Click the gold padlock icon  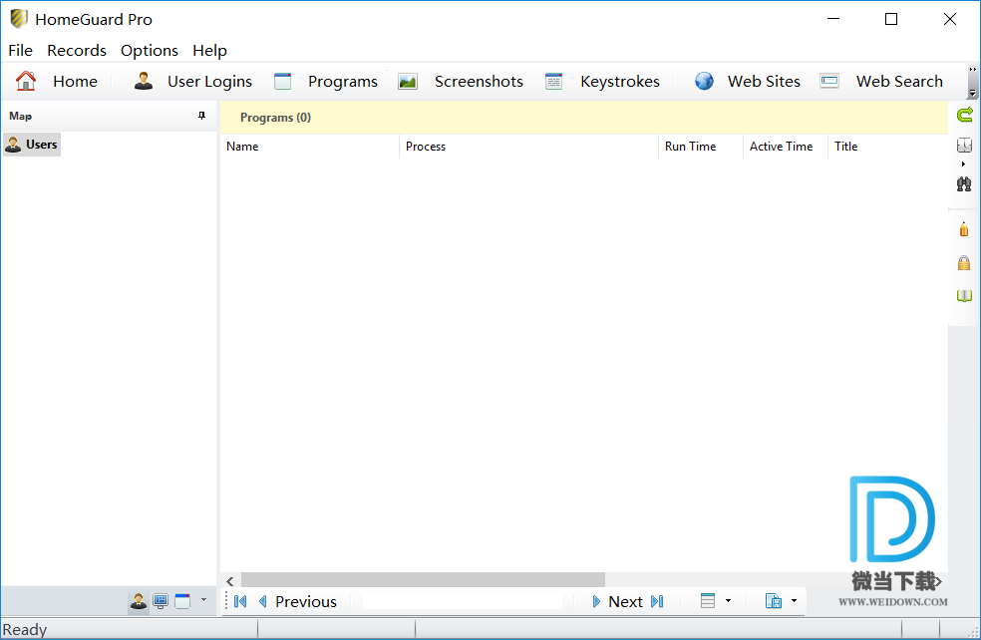pyautogui.click(x=964, y=263)
